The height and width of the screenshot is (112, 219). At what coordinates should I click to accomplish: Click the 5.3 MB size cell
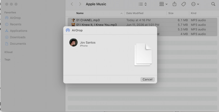pyautogui.click(x=183, y=29)
